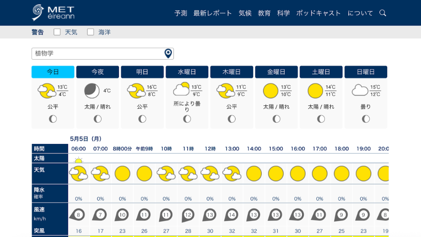Select the 日曜日 forecast tab
Image resolution: width=421 pixels, height=237 pixels.
366,72
